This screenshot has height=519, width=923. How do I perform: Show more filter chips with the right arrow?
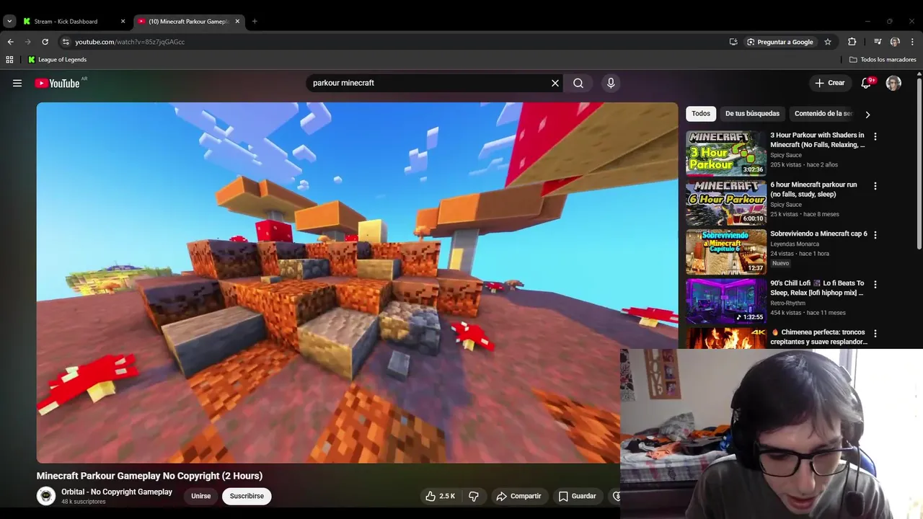[867, 114]
